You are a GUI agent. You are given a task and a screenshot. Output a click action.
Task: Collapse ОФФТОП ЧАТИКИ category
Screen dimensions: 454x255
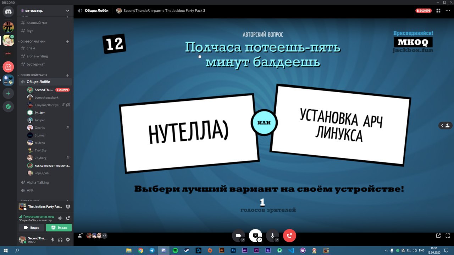32,41
